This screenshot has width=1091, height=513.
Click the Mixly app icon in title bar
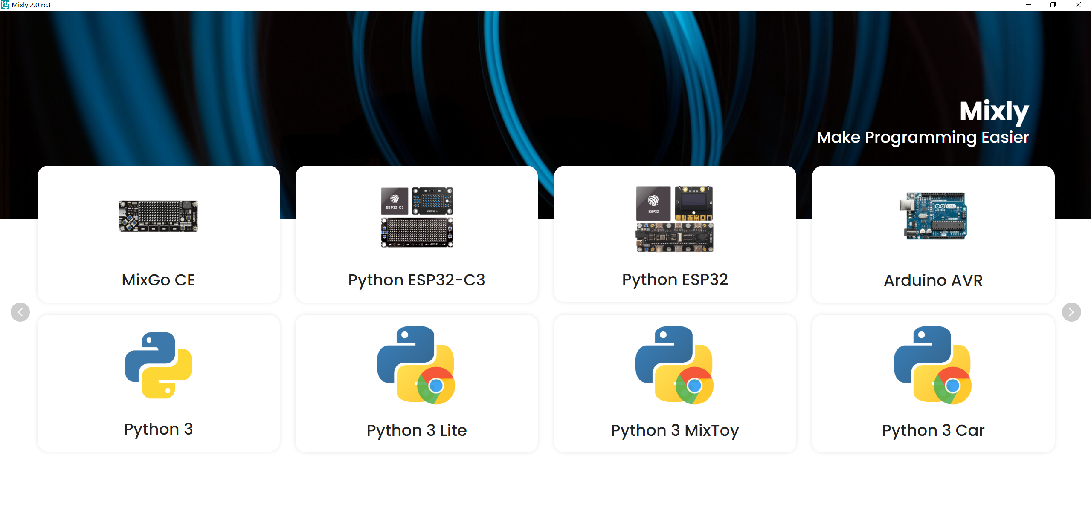[5, 5]
